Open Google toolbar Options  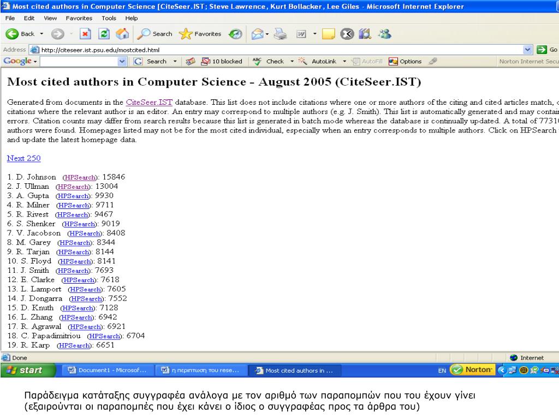click(405, 61)
